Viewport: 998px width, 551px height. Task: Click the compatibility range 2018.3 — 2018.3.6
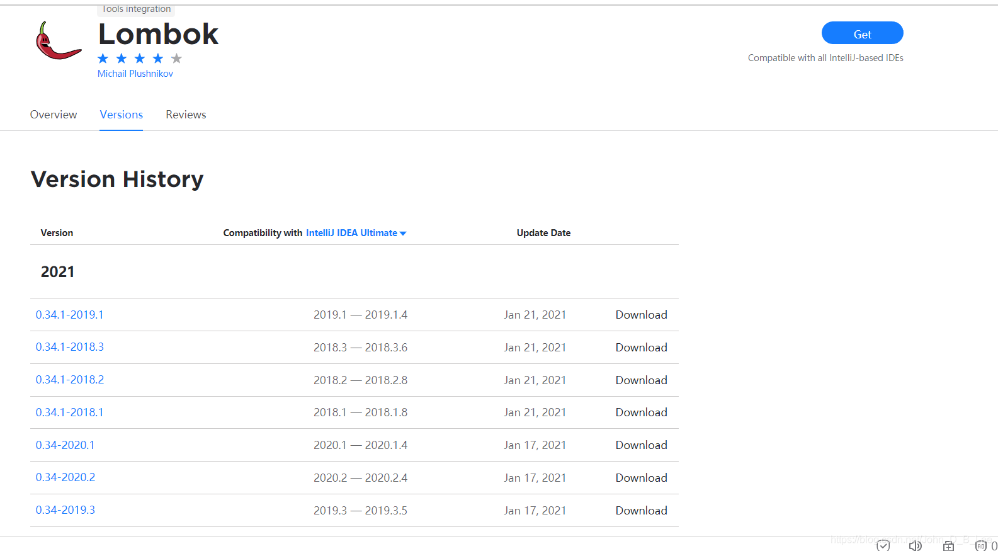pyautogui.click(x=360, y=348)
